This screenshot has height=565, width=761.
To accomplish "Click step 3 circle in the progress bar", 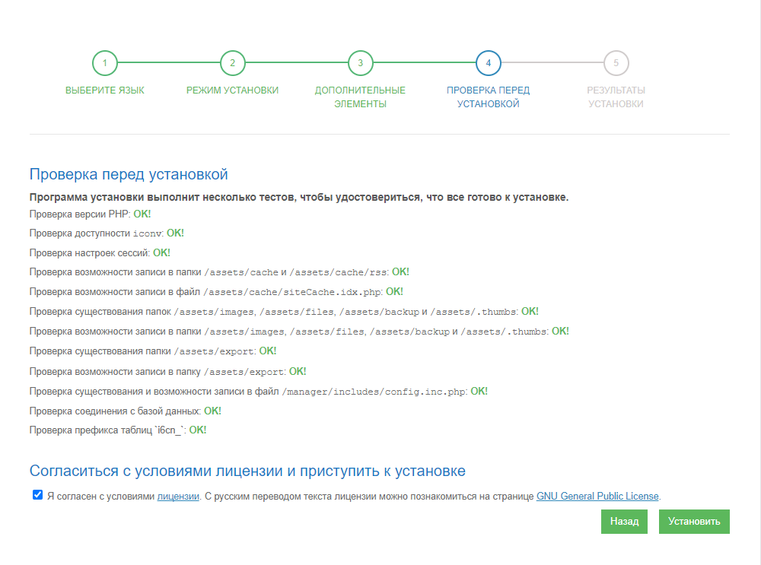I will [x=361, y=63].
